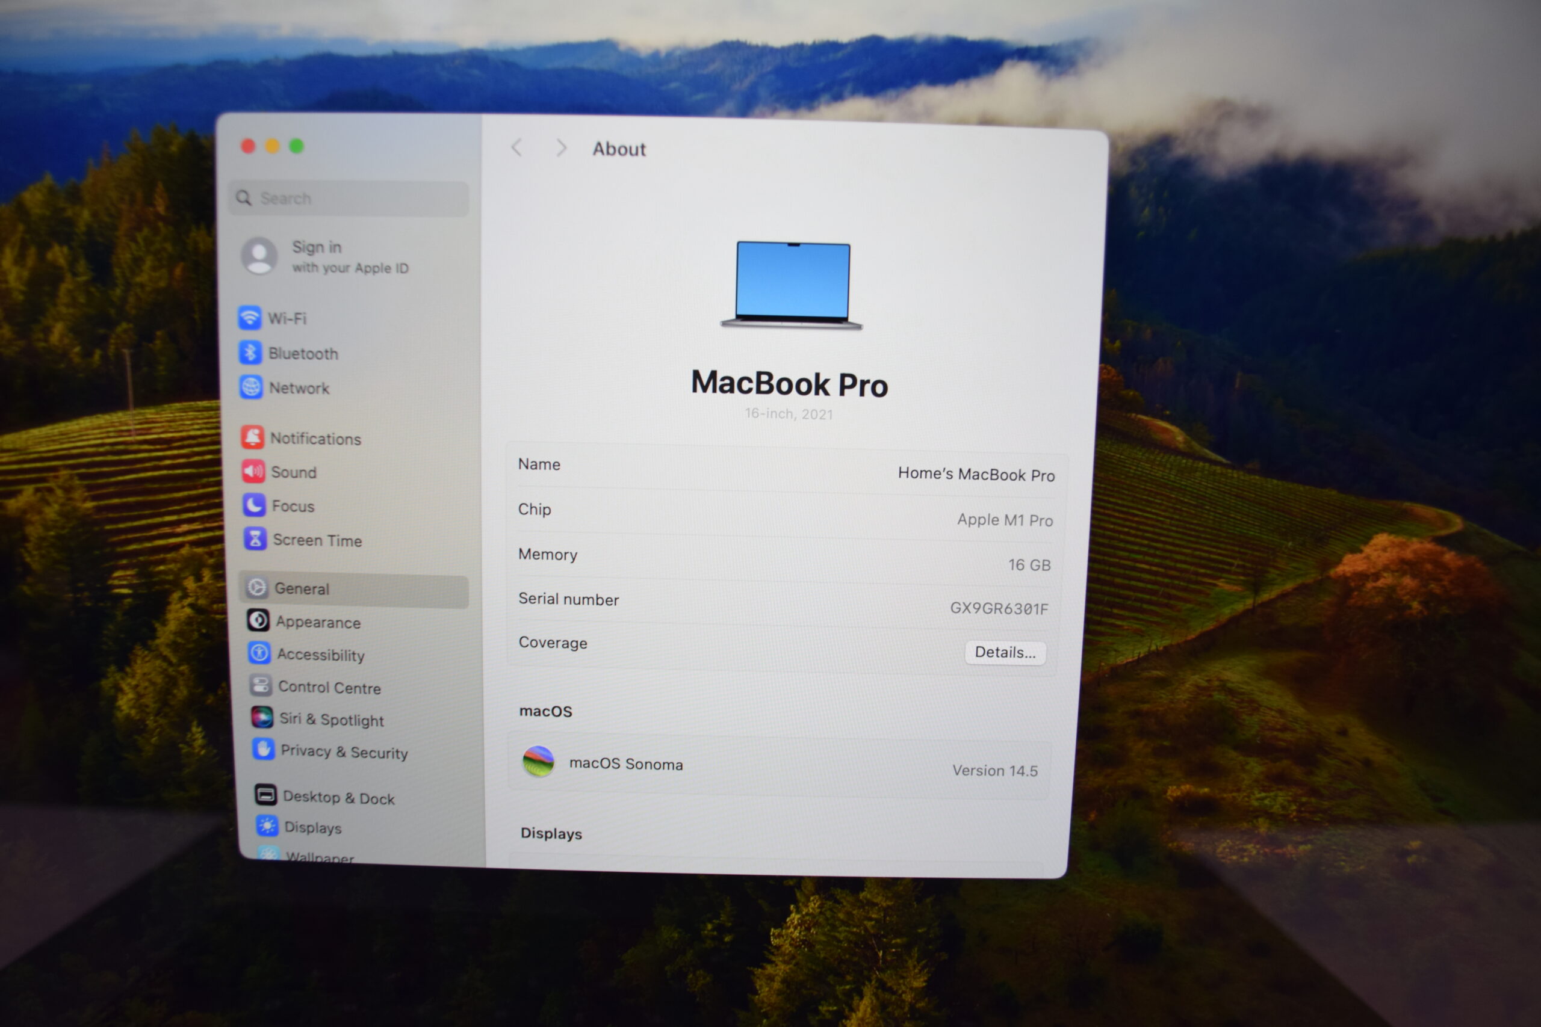Click the Displays section heading
The height and width of the screenshot is (1027, 1541).
coord(551,833)
